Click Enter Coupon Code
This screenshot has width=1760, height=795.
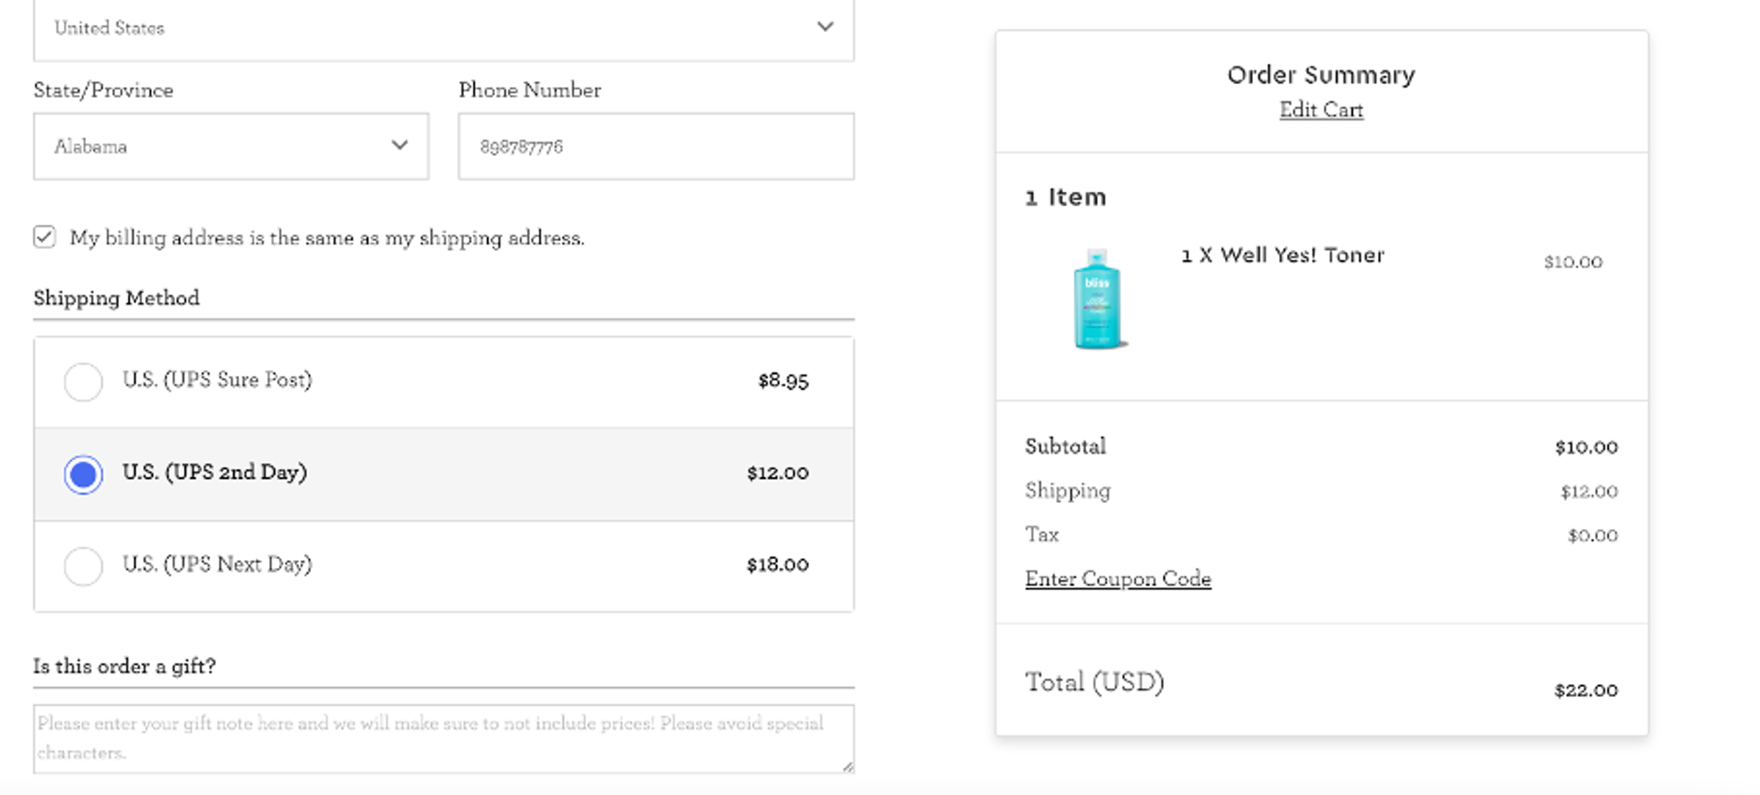(x=1118, y=578)
